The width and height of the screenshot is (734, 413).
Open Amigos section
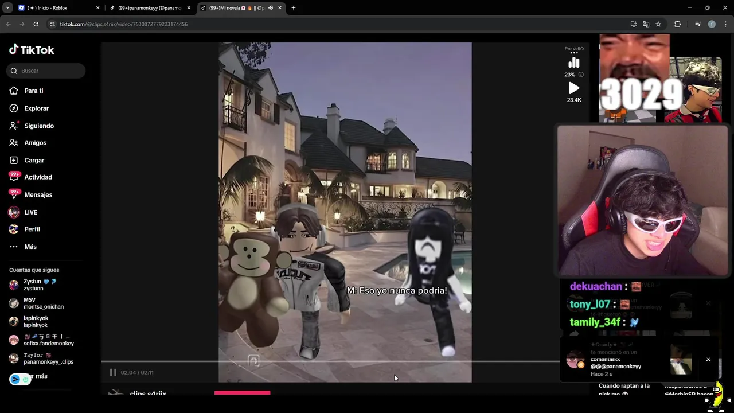coord(35,143)
